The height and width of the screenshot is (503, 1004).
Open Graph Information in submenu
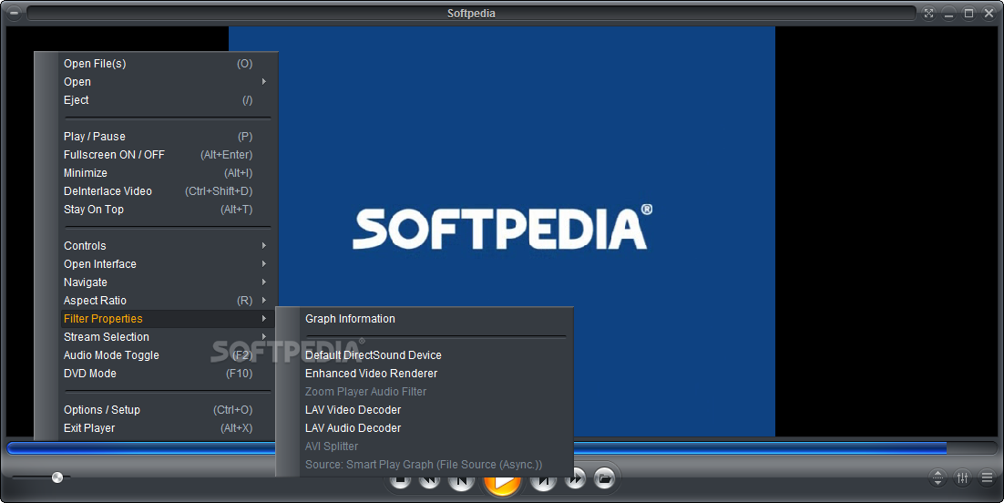coord(435,318)
